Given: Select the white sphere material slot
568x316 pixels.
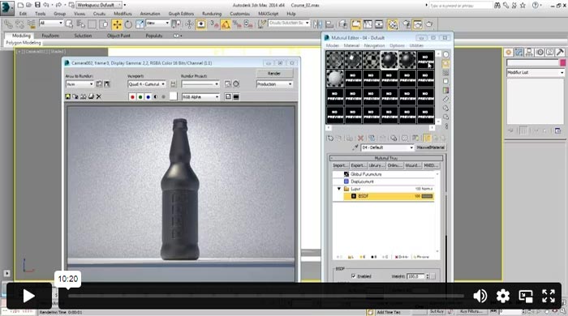Looking at the screenshot, I should 334,78.
